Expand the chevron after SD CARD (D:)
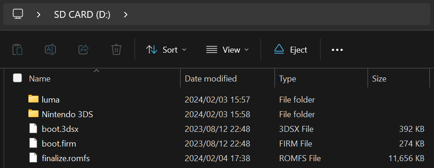This screenshot has width=434, height=168. (x=126, y=15)
